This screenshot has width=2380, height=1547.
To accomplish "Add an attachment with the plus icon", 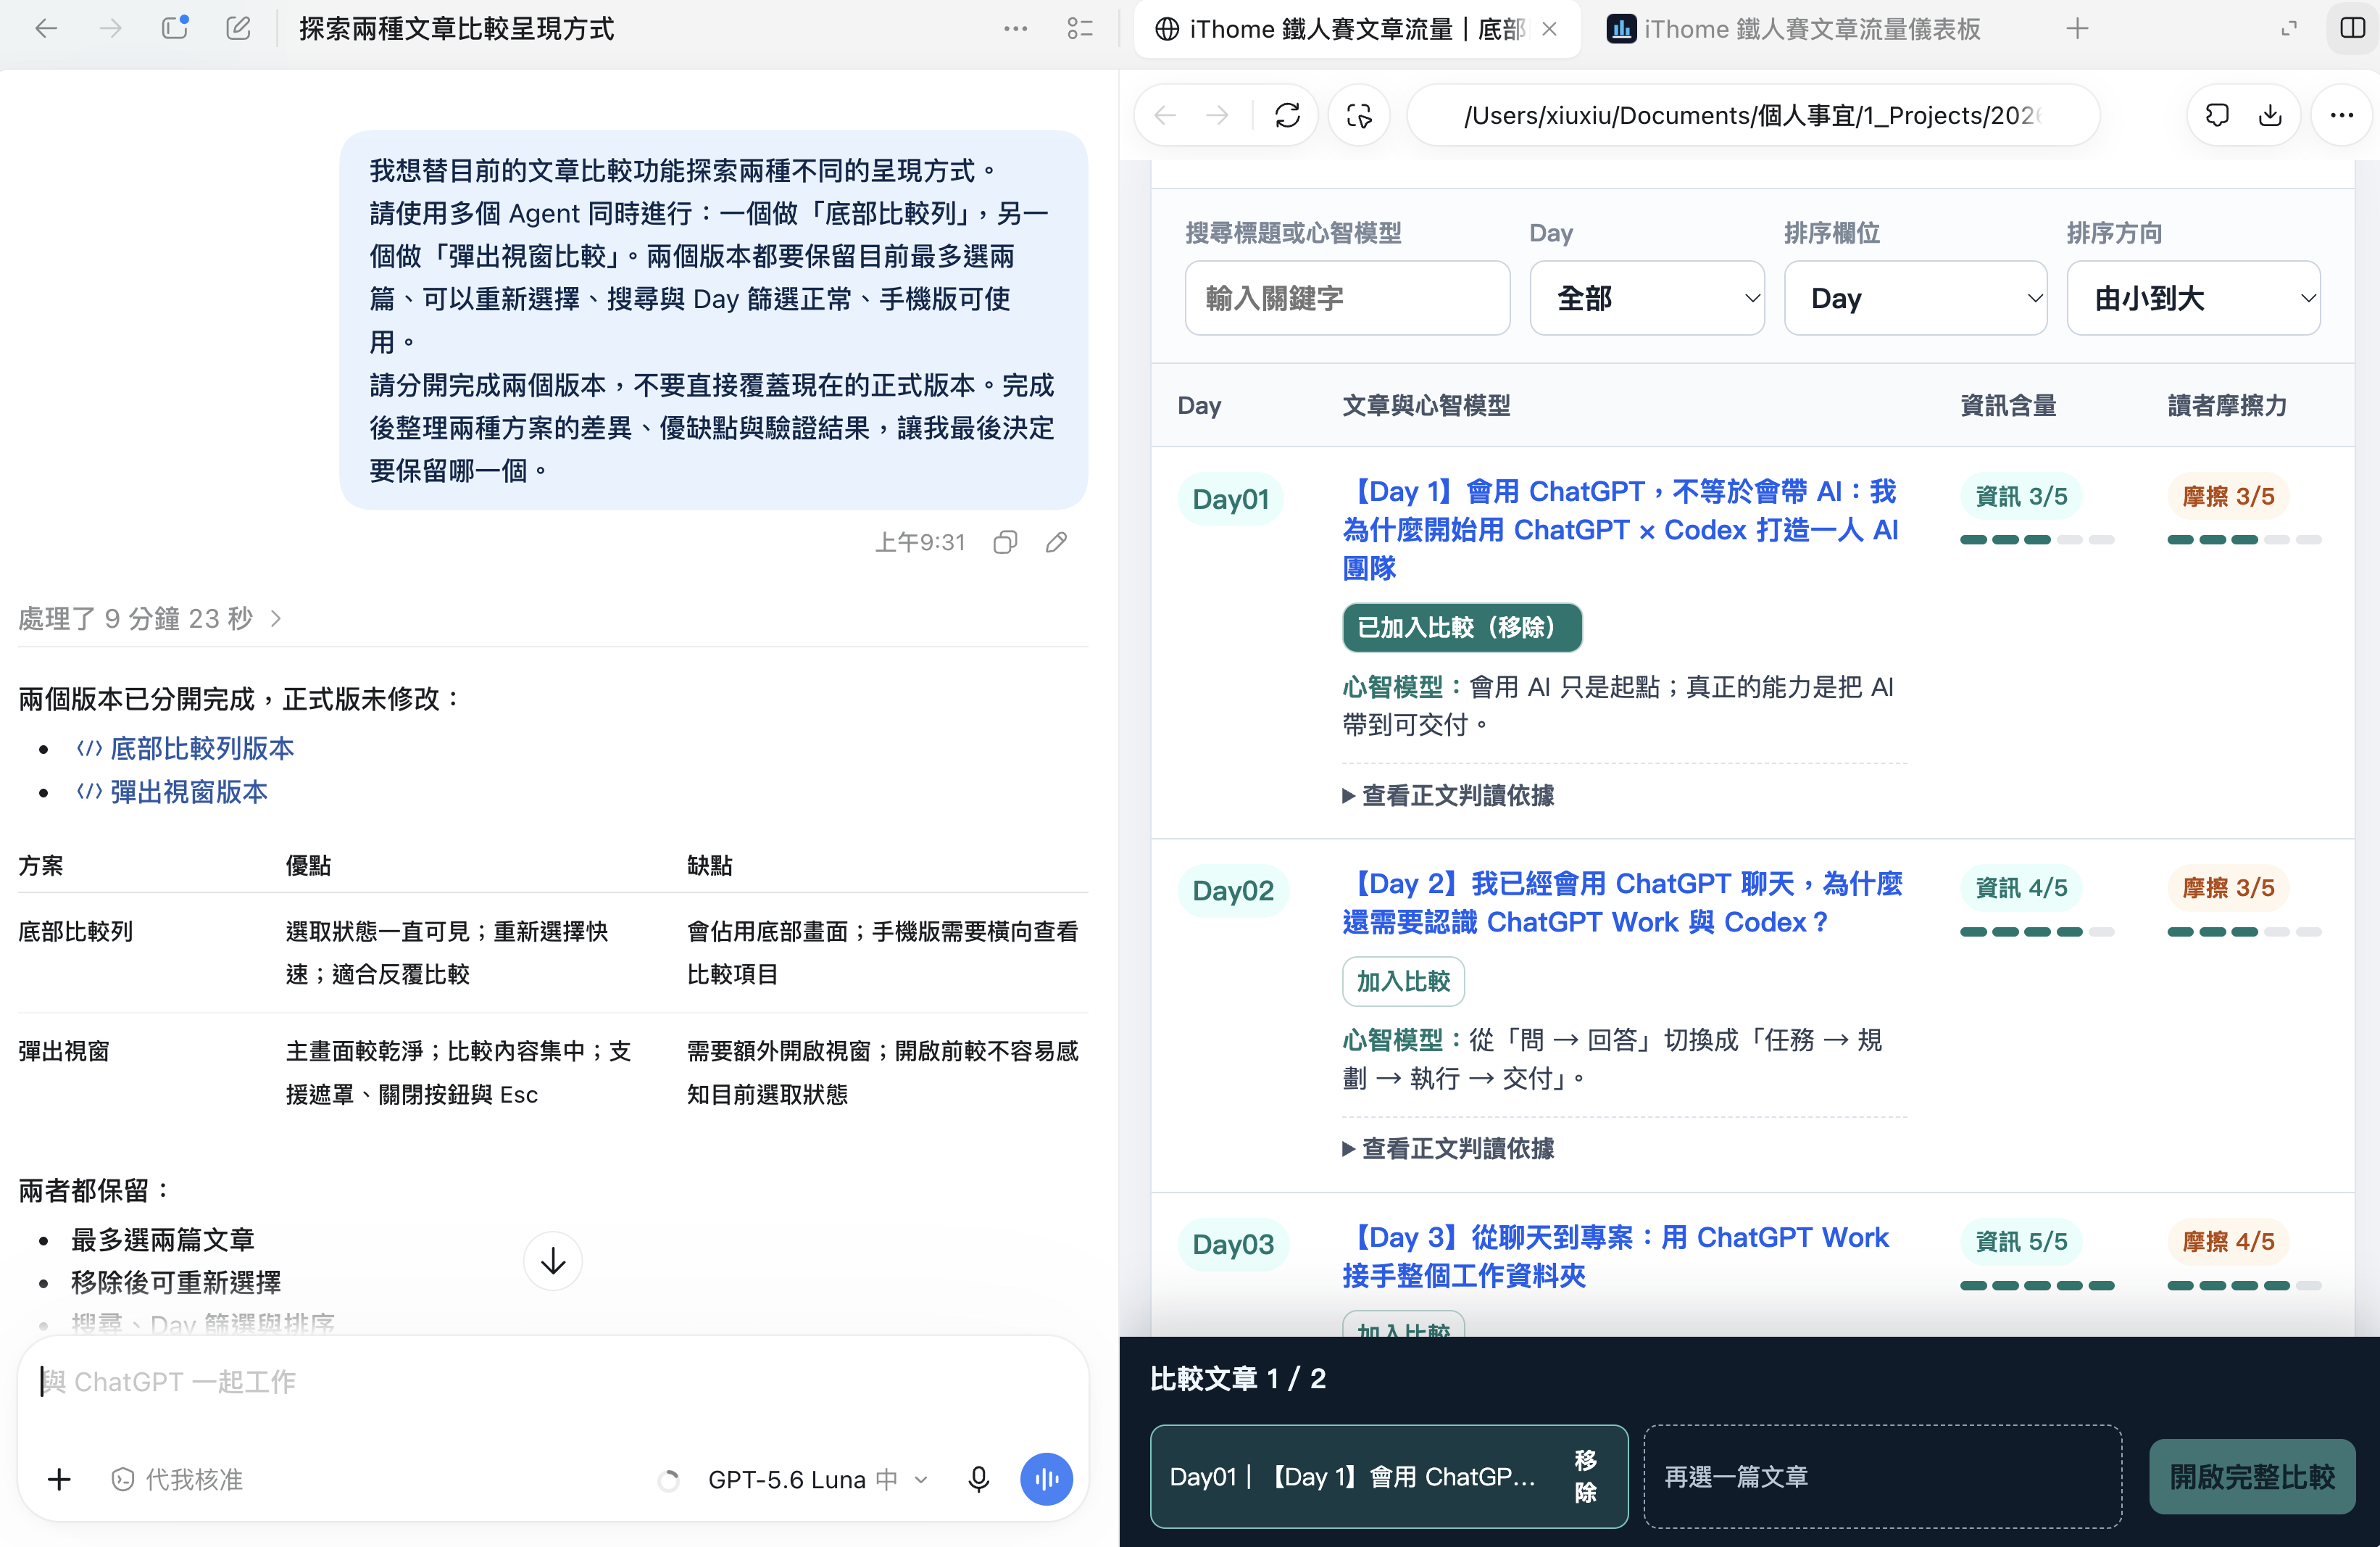I will click(60, 1479).
